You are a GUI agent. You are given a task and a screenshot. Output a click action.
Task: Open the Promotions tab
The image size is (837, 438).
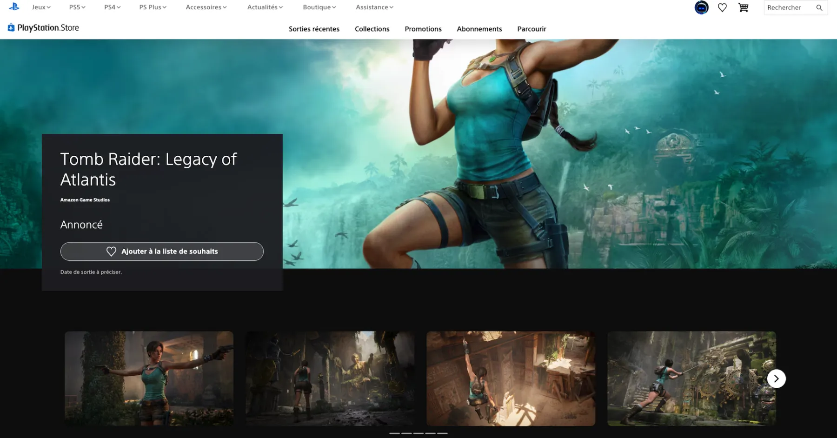(x=423, y=29)
